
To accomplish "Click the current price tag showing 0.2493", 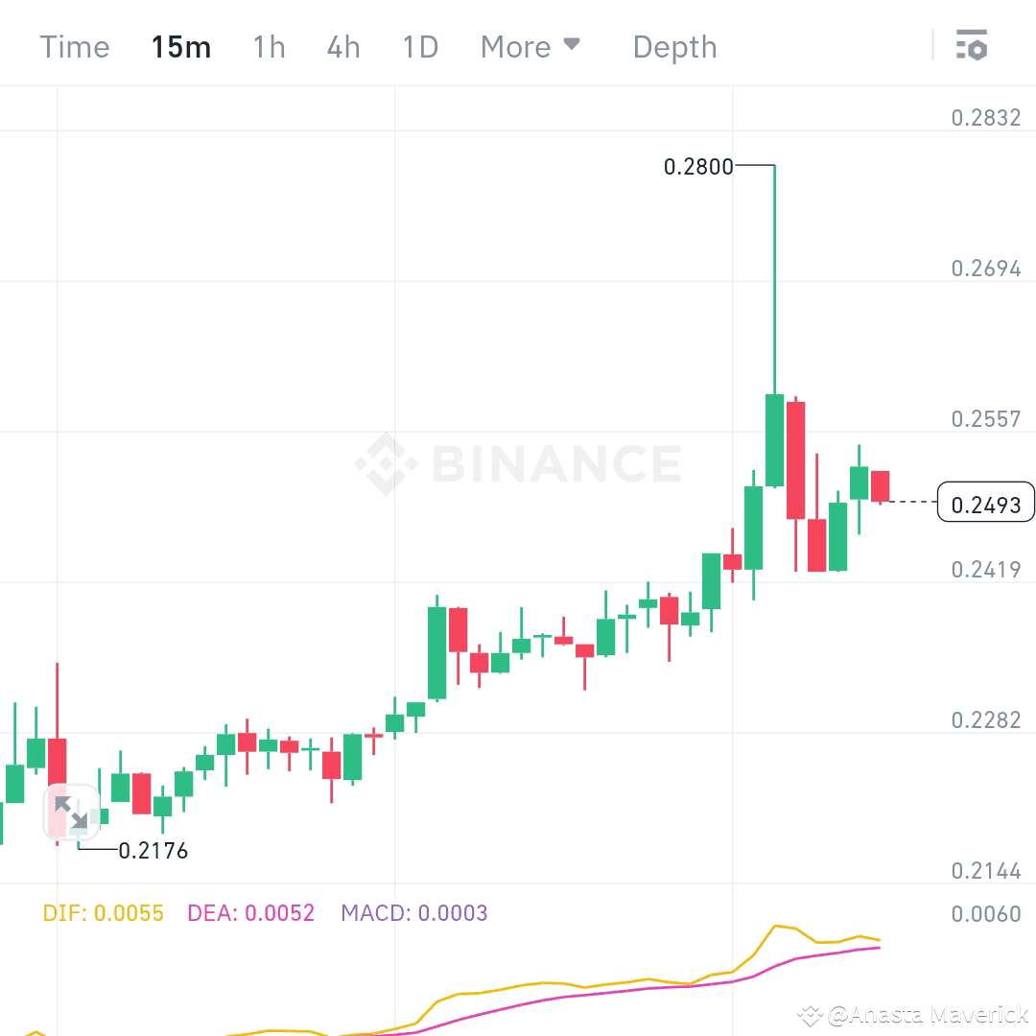I will click(986, 502).
